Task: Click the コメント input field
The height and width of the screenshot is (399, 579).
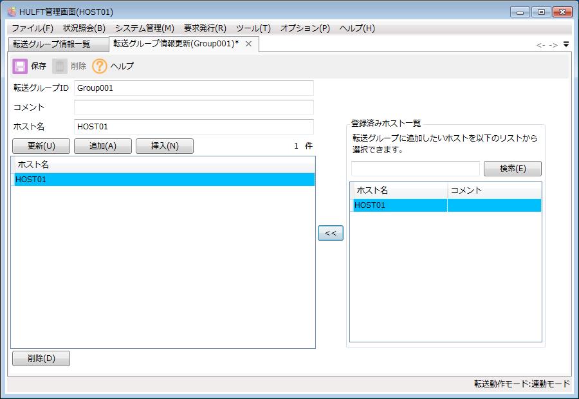Action: click(x=194, y=107)
